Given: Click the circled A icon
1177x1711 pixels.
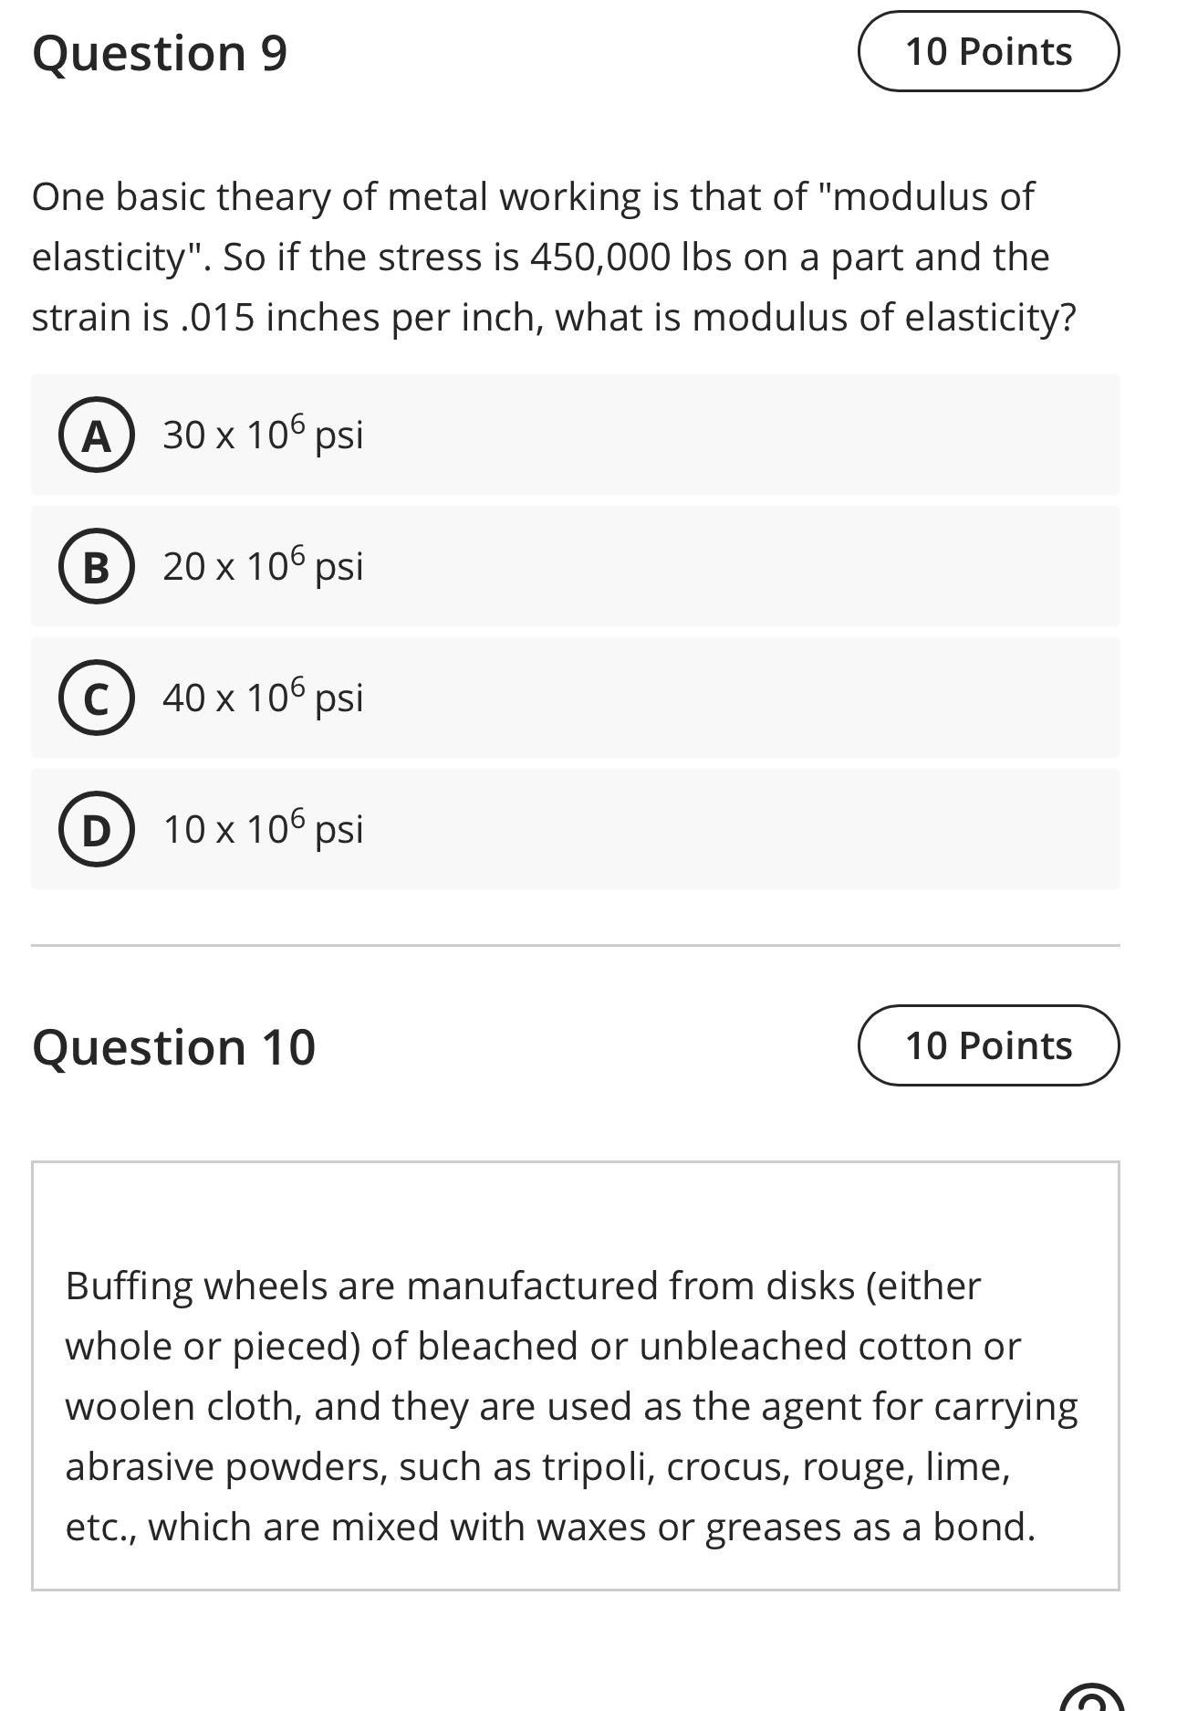Looking at the screenshot, I should [x=98, y=436].
